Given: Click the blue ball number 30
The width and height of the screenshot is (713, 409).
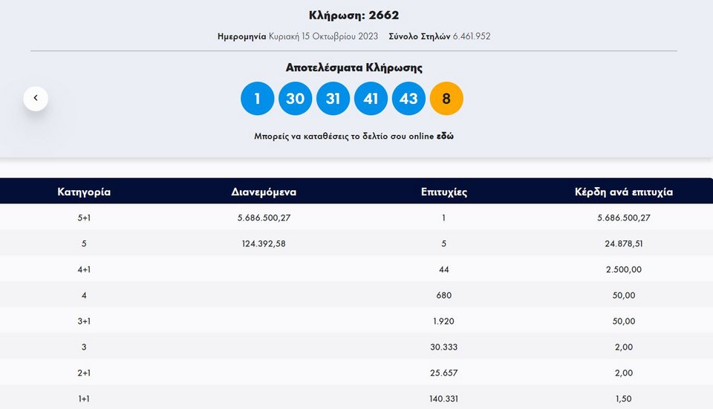Looking at the screenshot, I should (x=295, y=99).
